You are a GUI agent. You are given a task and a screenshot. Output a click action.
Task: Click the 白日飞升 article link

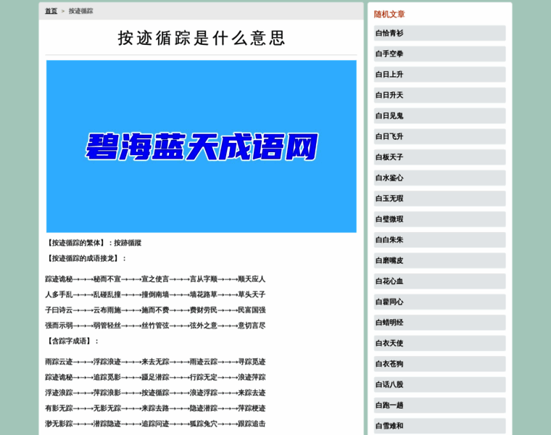point(389,136)
